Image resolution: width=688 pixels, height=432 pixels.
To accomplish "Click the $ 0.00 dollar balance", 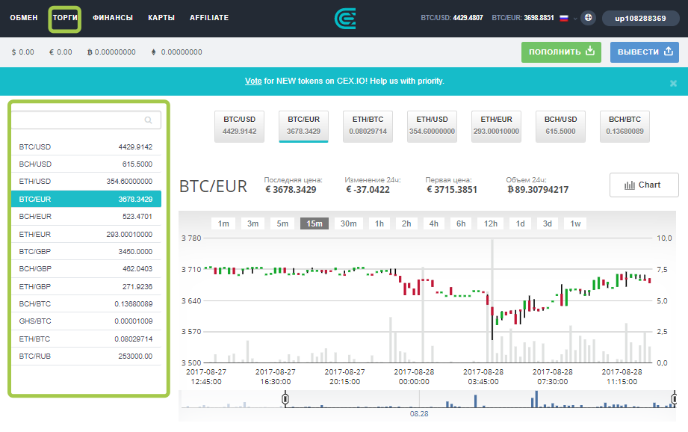I will [x=23, y=52].
